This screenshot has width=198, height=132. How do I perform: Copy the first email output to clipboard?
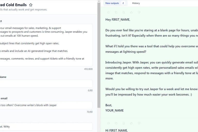(x=116, y=12)
